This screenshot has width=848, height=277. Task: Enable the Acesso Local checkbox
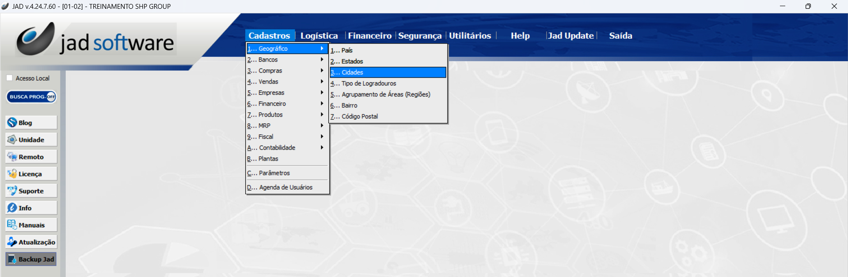10,78
